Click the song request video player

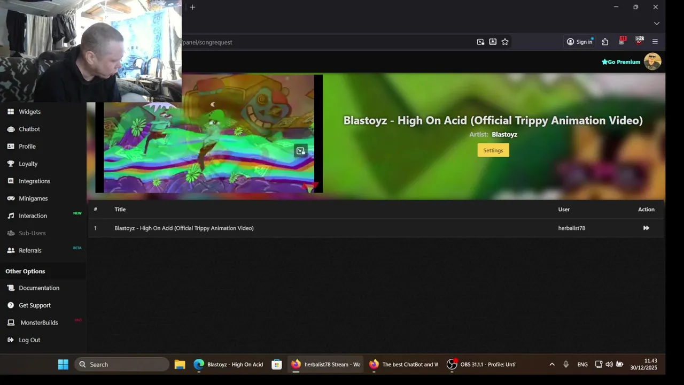pyautogui.click(x=209, y=134)
